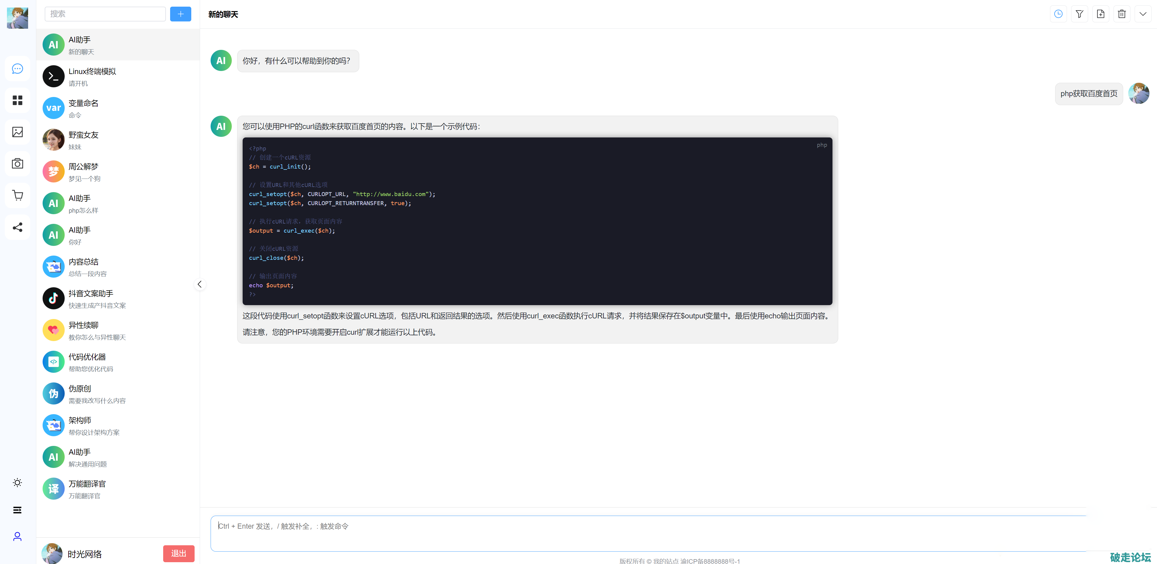Open the image gallery sidebar icon

[18, 132]
